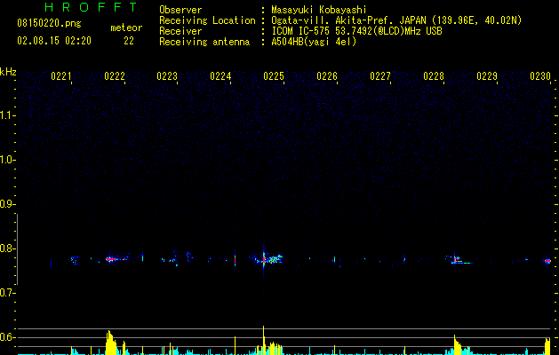Click the 0221 time marker
The height and width of the screenshot is (355, 559).
tap(61, 76)
